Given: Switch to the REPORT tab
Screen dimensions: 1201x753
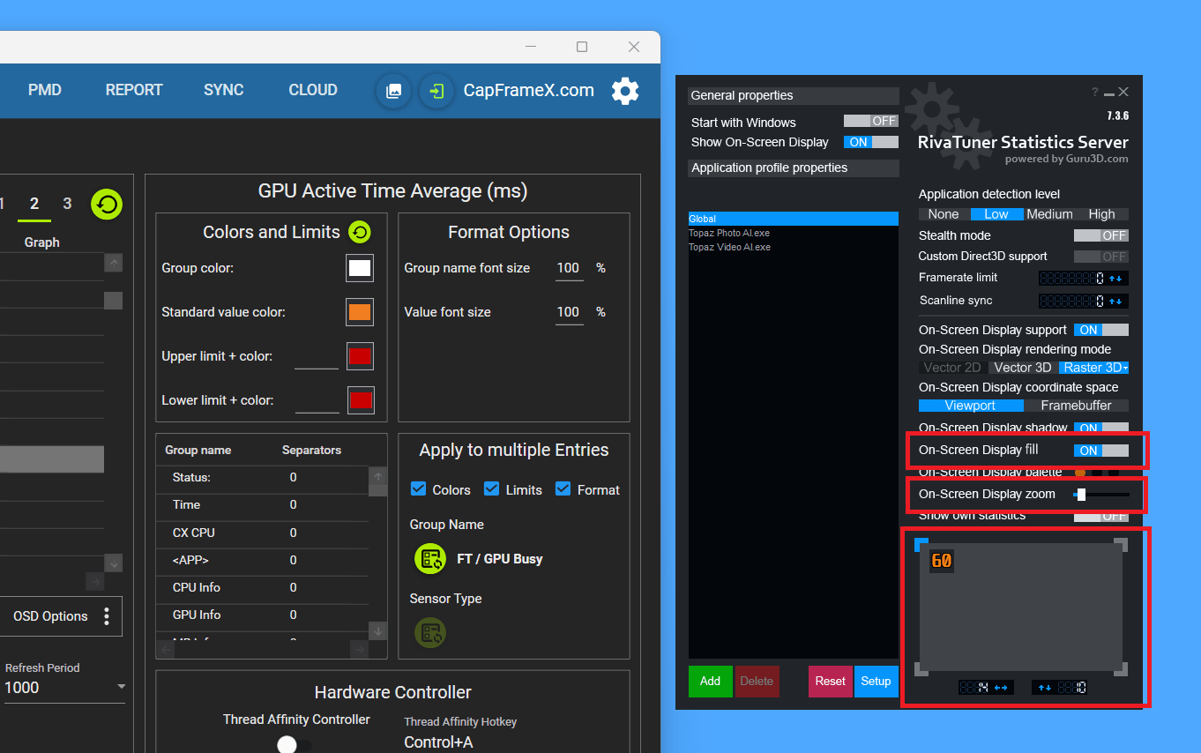Looking at the screenshot, I should pyautogui.click(x=134, y=90).
